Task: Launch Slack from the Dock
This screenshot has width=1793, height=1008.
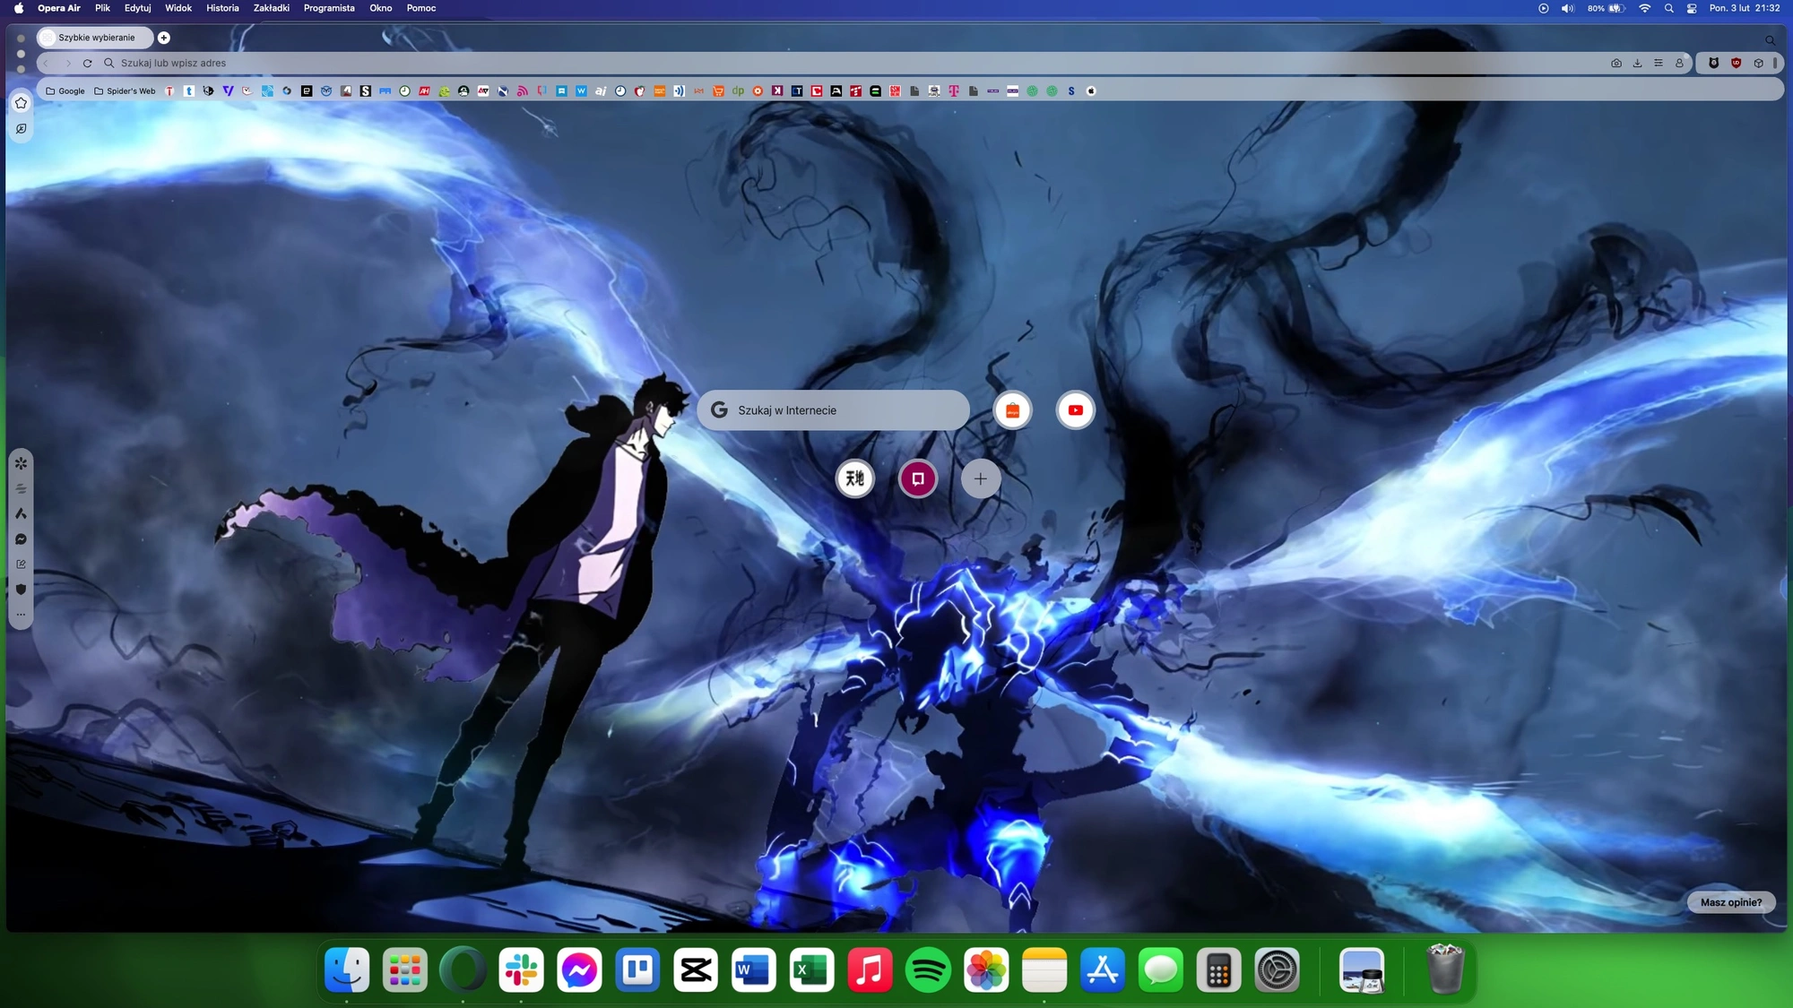Action: point(521,969)
